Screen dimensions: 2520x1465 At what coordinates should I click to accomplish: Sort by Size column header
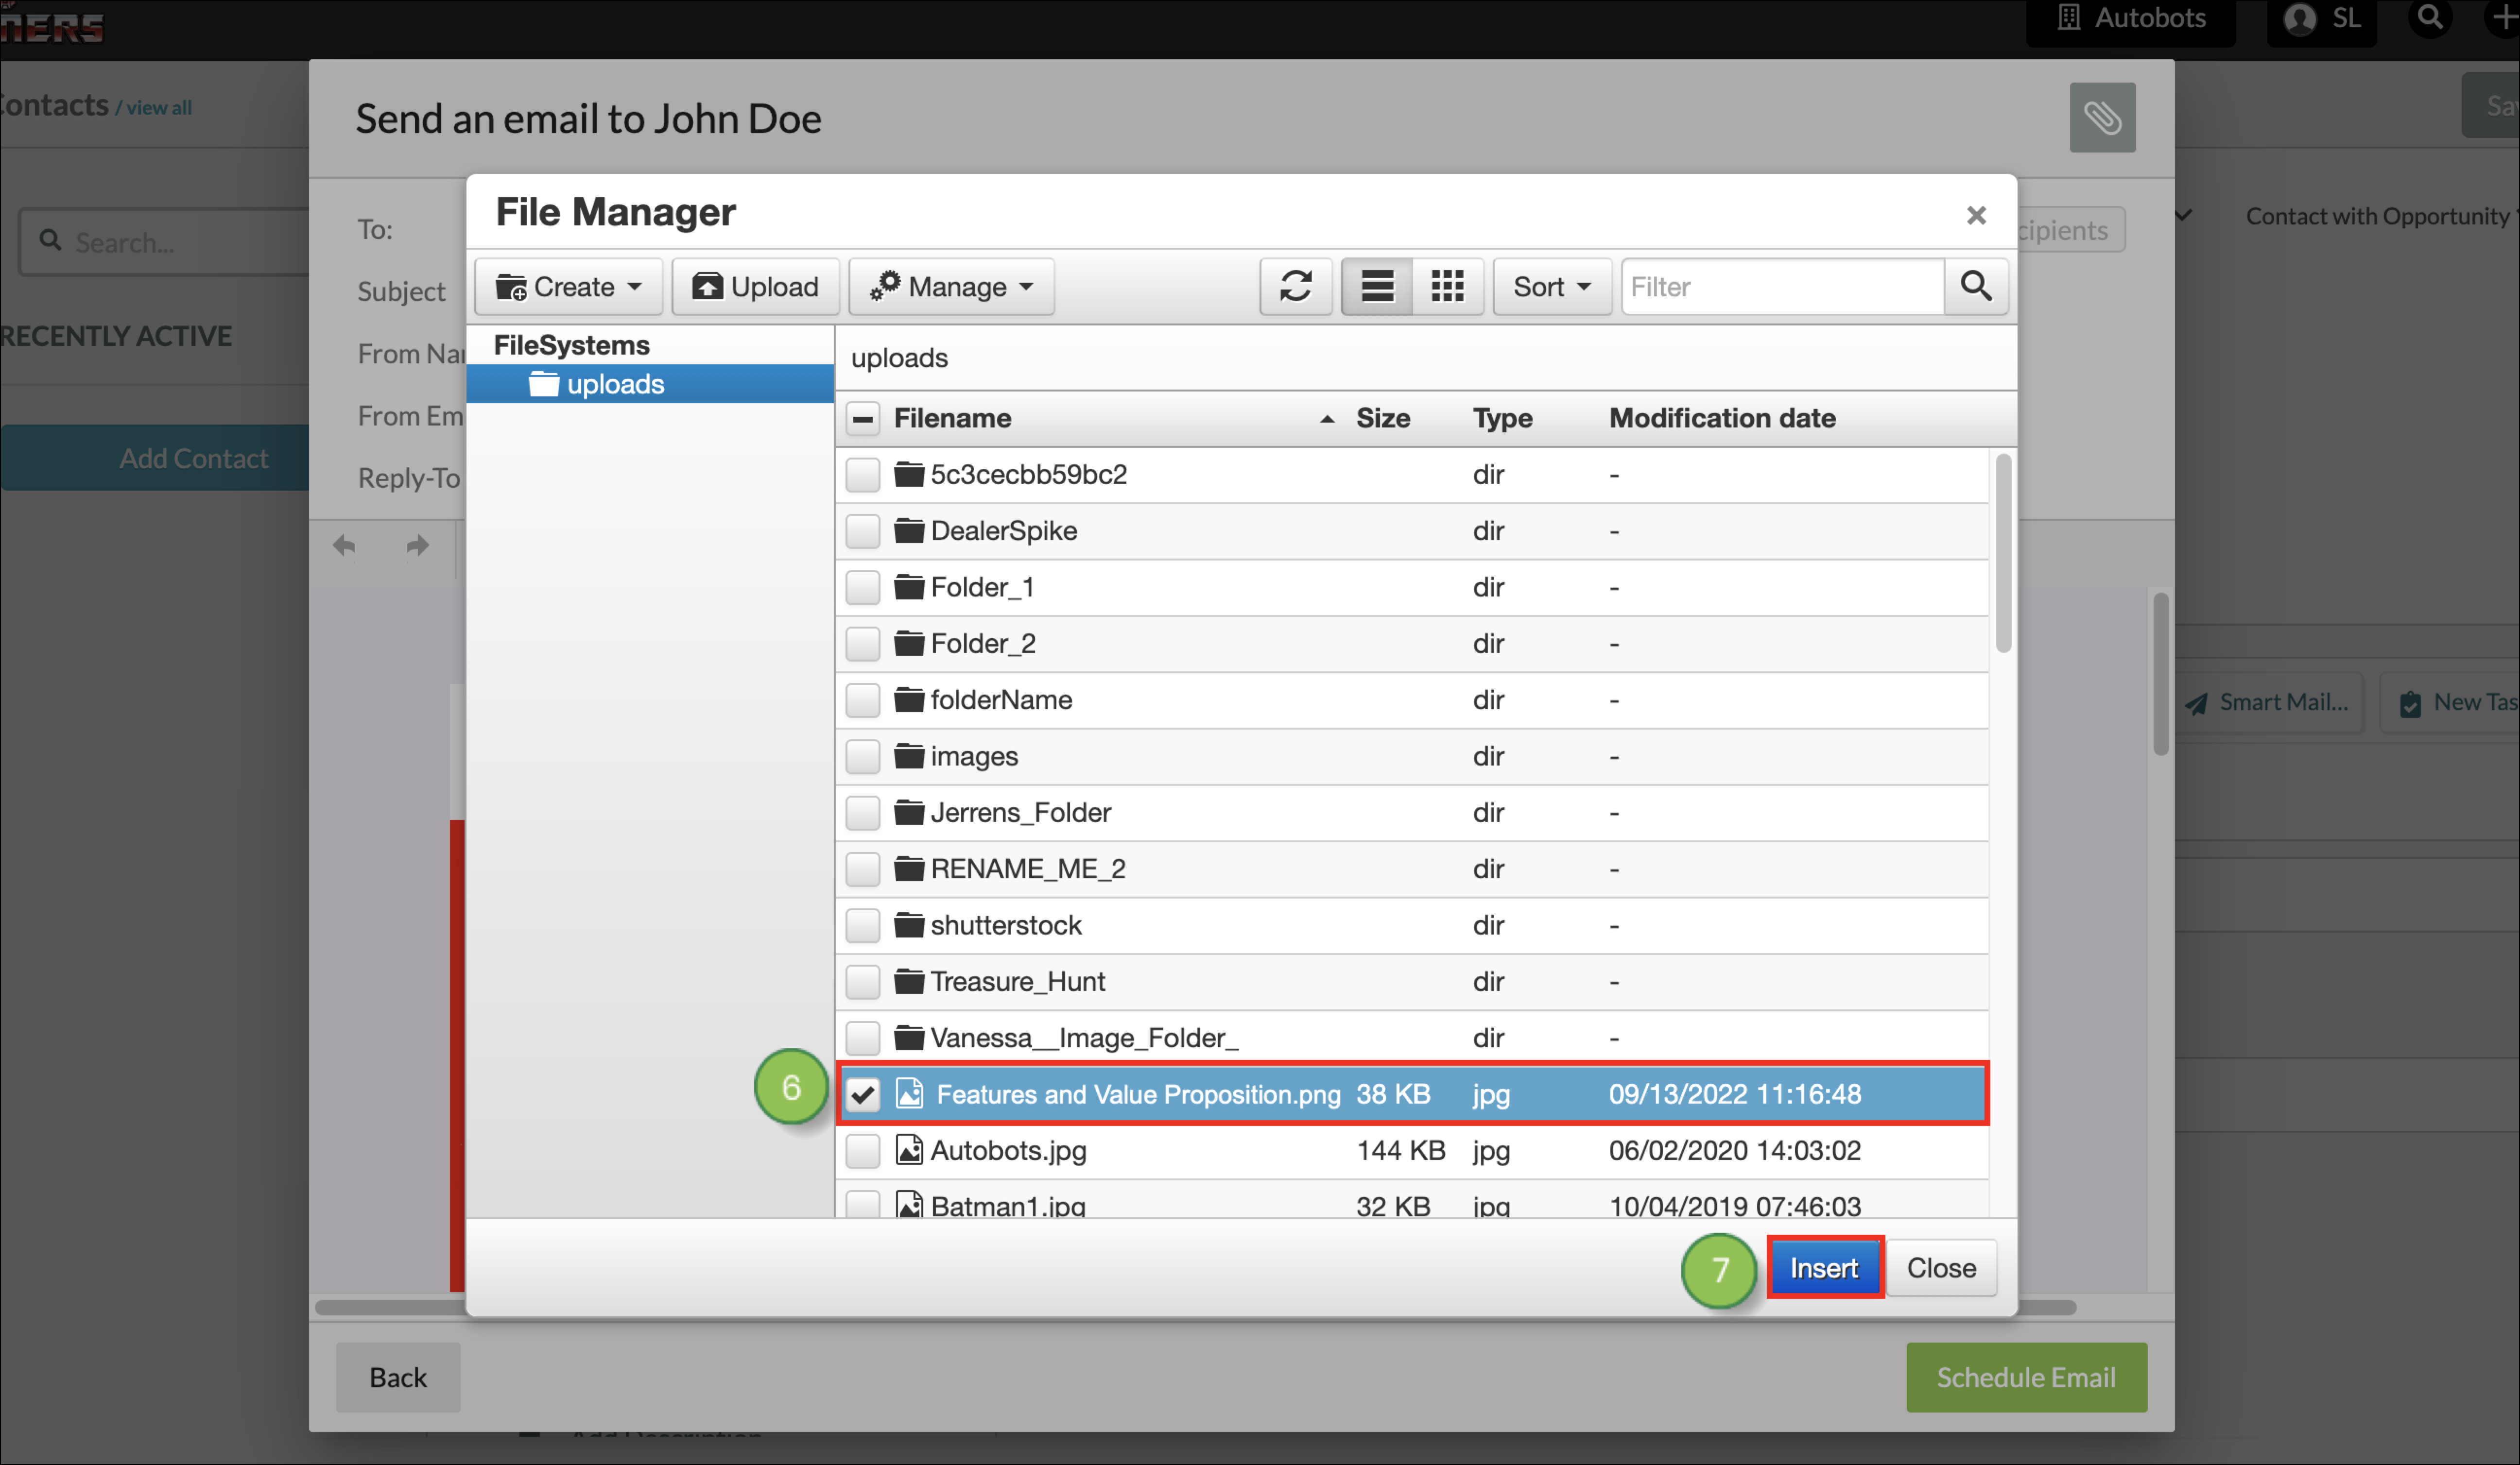(1383, 418)
